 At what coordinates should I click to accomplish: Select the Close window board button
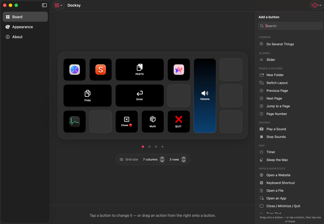point(126,121)
